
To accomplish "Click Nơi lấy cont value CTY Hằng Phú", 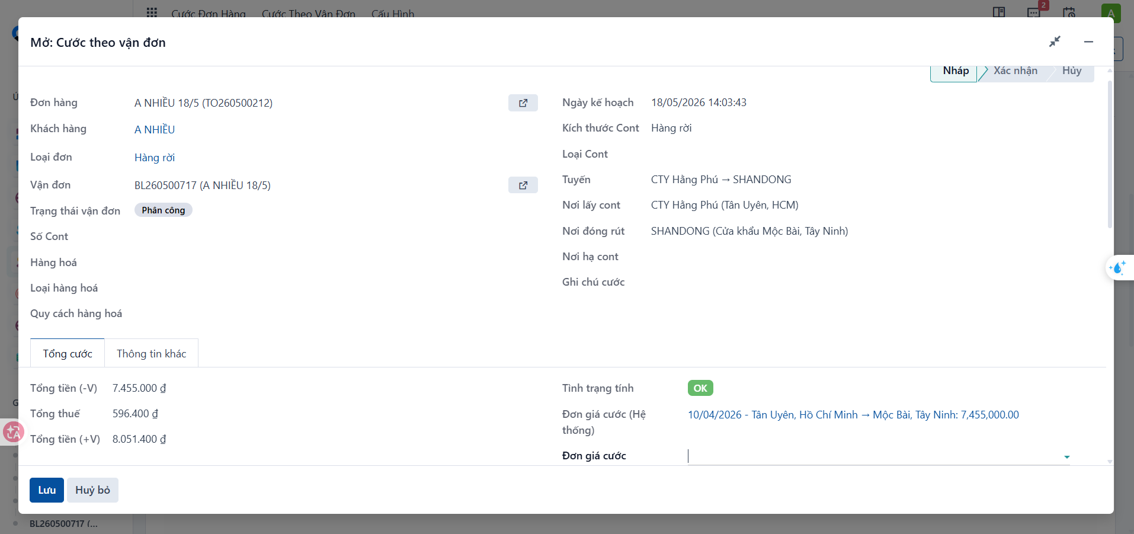I will coord(725,205).
